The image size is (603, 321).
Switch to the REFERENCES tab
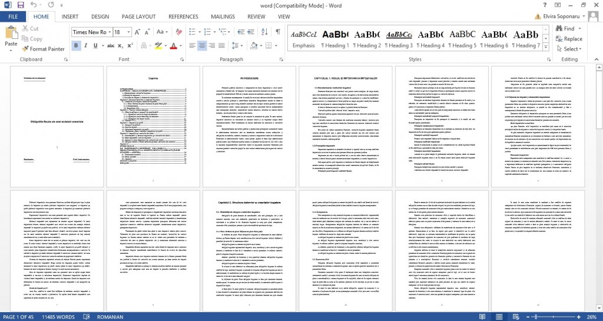(x=183, y=16)
